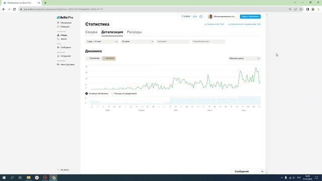322x181 pixels.
Task: Click the zoom magnifier icon in address bar
Action: coord(290,9)
